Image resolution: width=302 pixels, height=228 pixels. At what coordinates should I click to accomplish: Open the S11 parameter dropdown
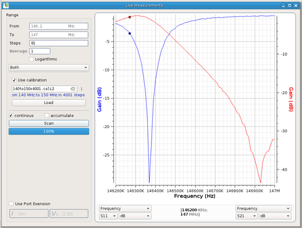pyautogui.click(x=108, y=216)
